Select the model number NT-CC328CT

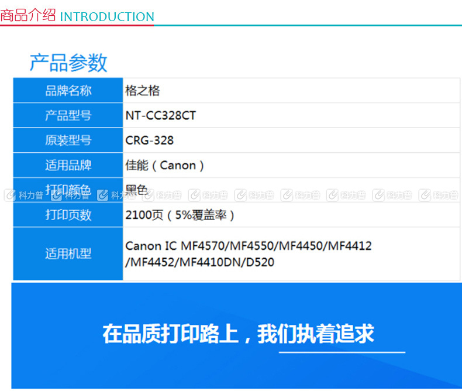pos(160,115)
